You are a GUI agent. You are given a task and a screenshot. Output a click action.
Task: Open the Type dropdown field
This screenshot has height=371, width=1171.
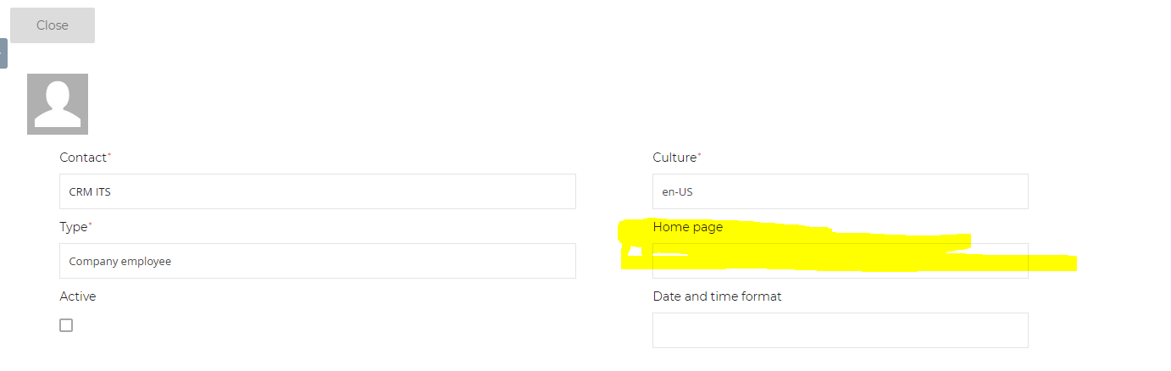coord(318,261)
